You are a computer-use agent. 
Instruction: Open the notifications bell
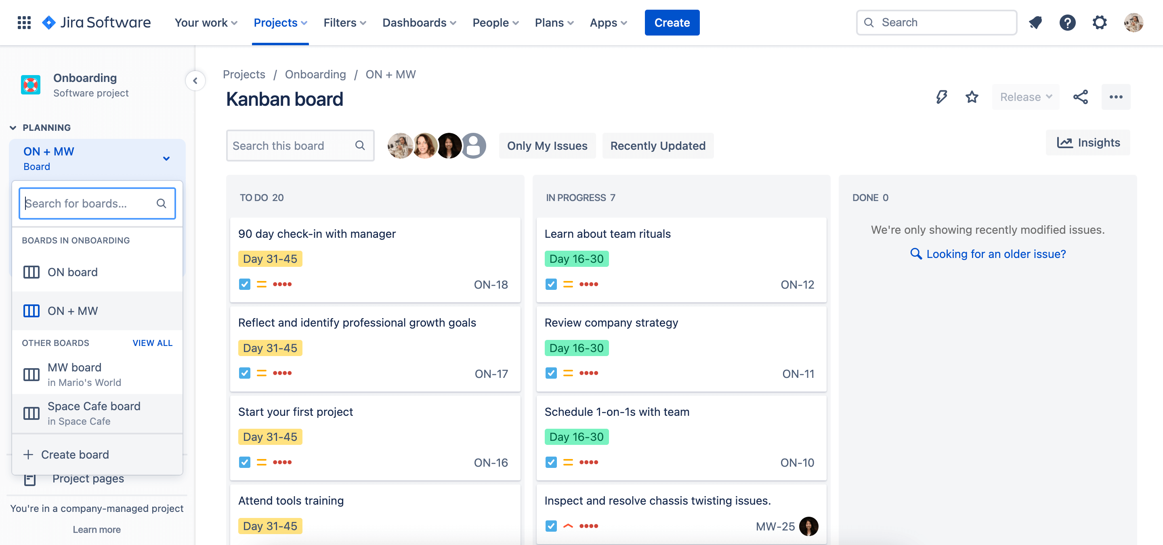1035,22
